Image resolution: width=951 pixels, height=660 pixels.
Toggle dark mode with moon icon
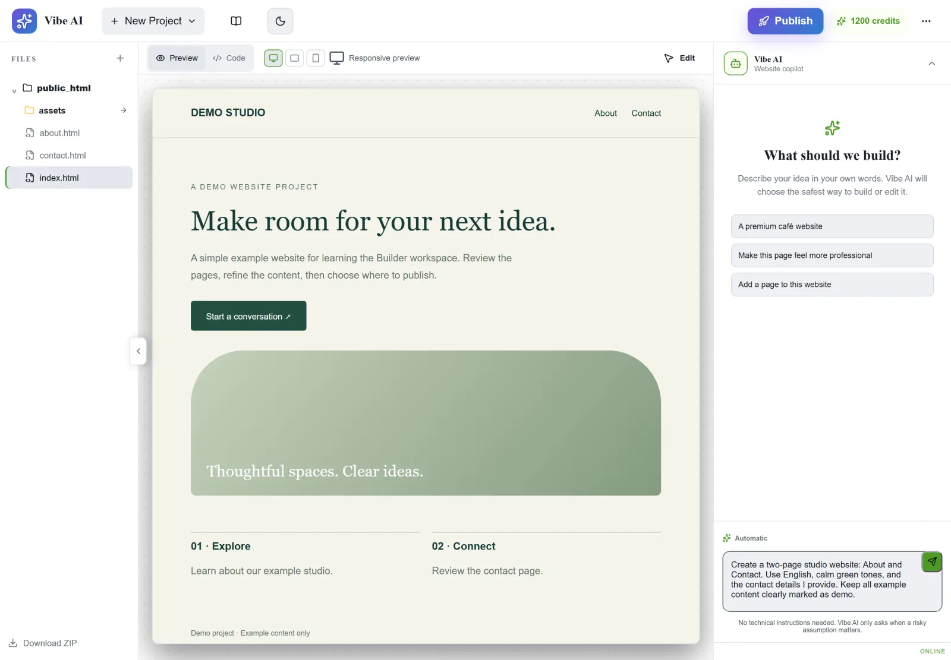click(x=281, y=21)
